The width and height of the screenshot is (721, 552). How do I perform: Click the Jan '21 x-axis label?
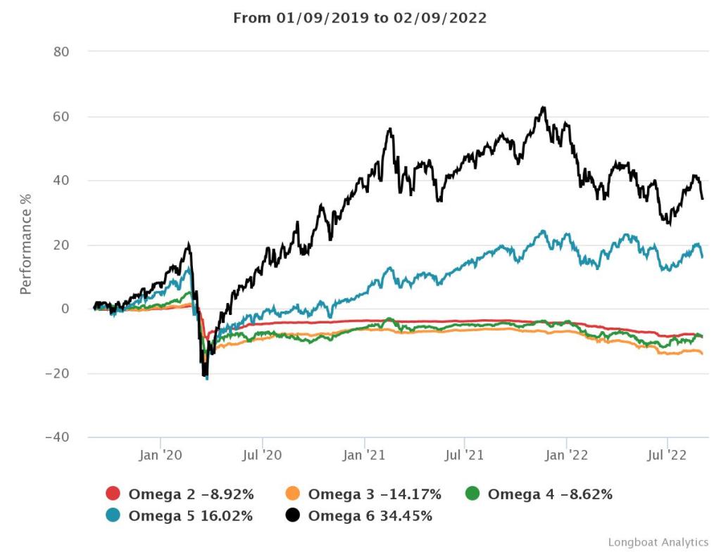[x=363, y=455]
